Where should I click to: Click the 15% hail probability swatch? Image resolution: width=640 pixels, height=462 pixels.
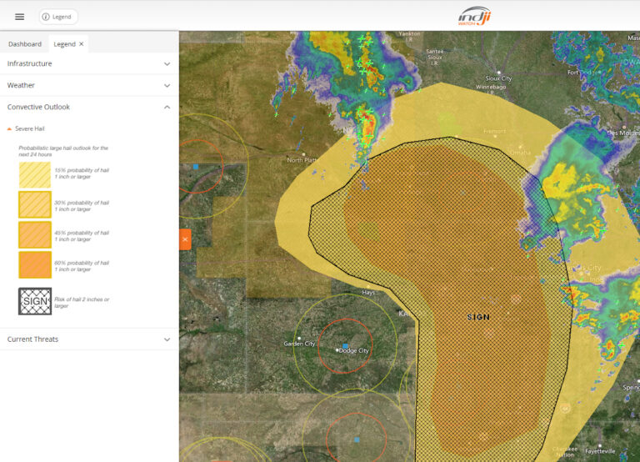click(x=35, y=174)
